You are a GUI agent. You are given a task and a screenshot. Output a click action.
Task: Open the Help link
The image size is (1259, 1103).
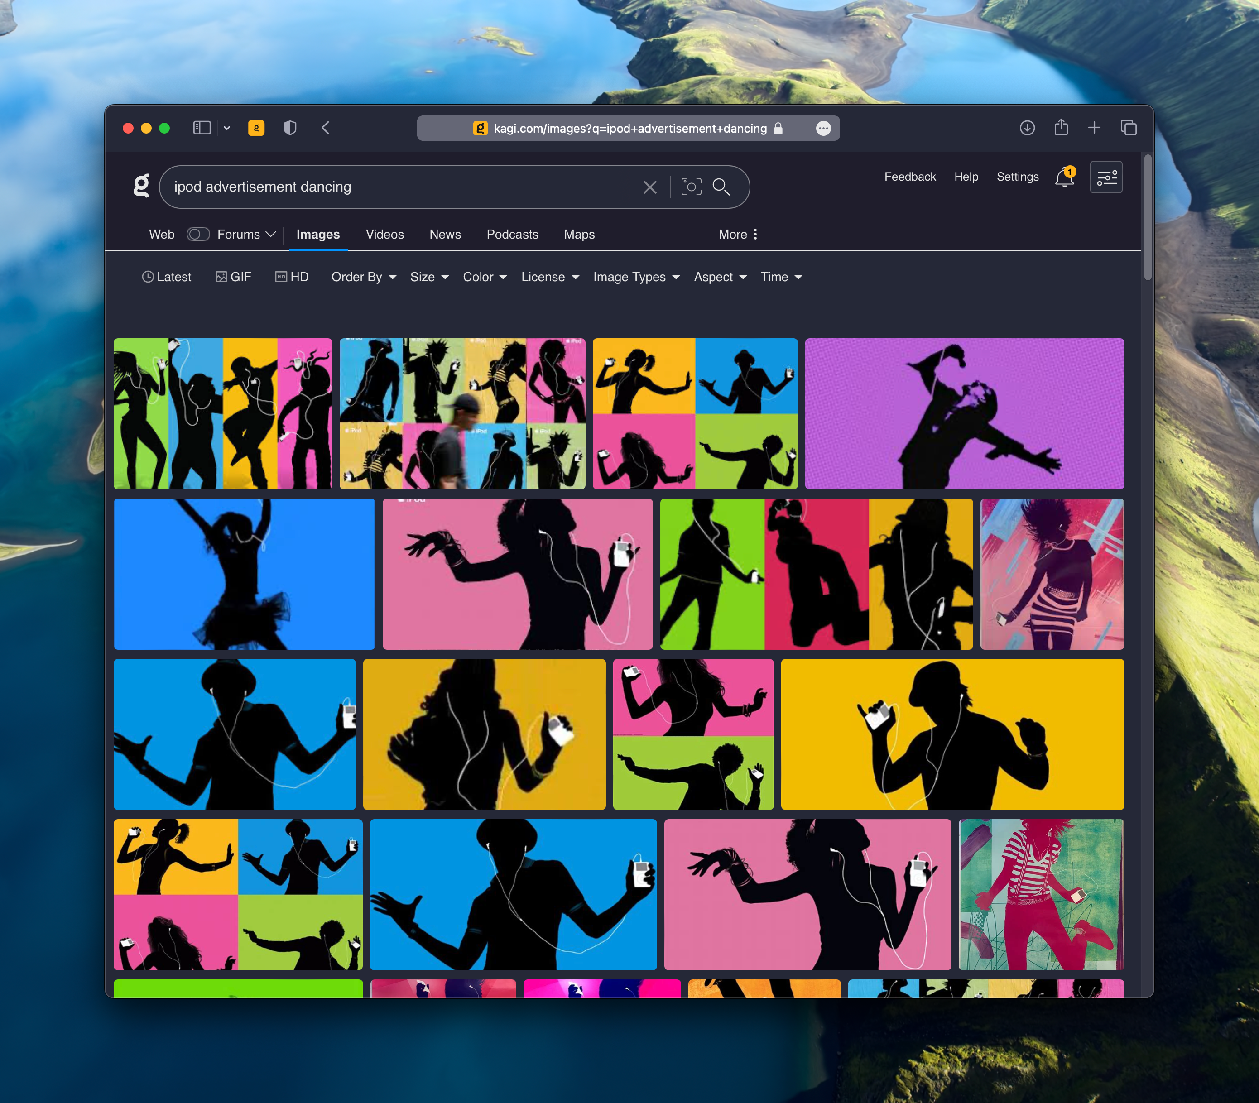tap(966, 177)
